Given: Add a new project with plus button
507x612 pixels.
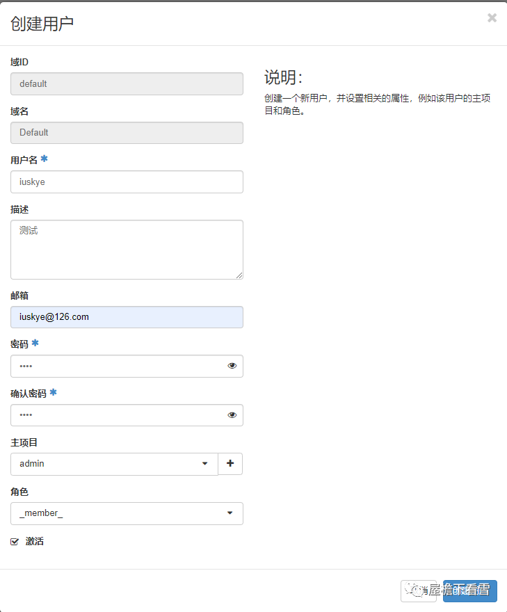Looking at the screenshot, I should click(230, 464).
